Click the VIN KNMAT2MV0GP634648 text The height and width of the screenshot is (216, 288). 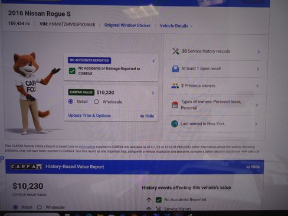tap(67, 24)
